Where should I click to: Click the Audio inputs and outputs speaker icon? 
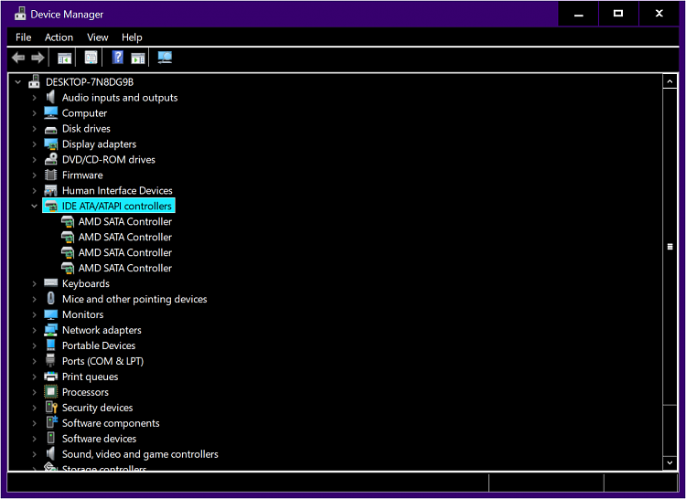[x=50, y=97]
